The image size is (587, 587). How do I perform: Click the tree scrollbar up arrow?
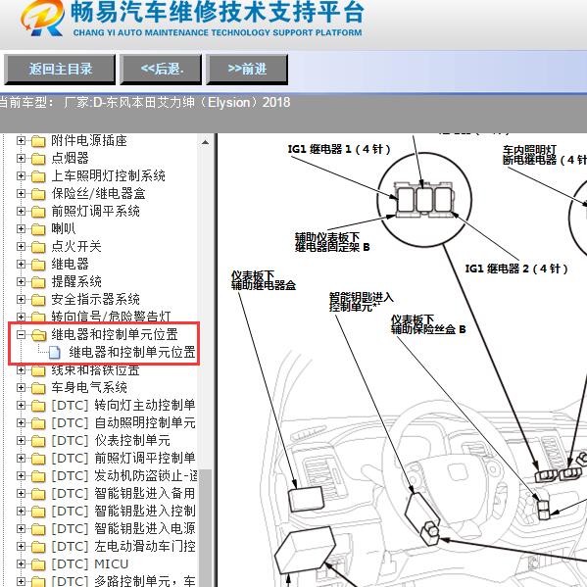[205, 142]
